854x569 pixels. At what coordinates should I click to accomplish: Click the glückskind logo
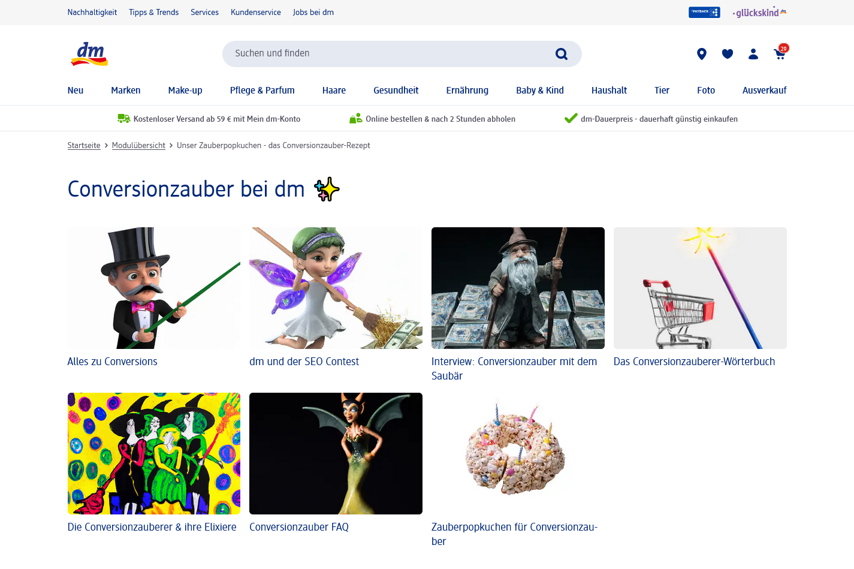tap(759, 12)
